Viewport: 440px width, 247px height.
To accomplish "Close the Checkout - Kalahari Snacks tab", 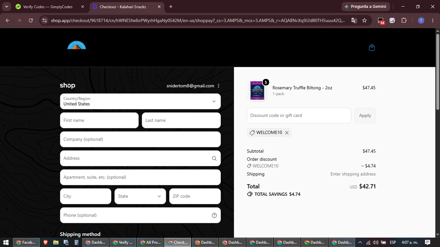I will pyautogui.click(x=159, y=7).
